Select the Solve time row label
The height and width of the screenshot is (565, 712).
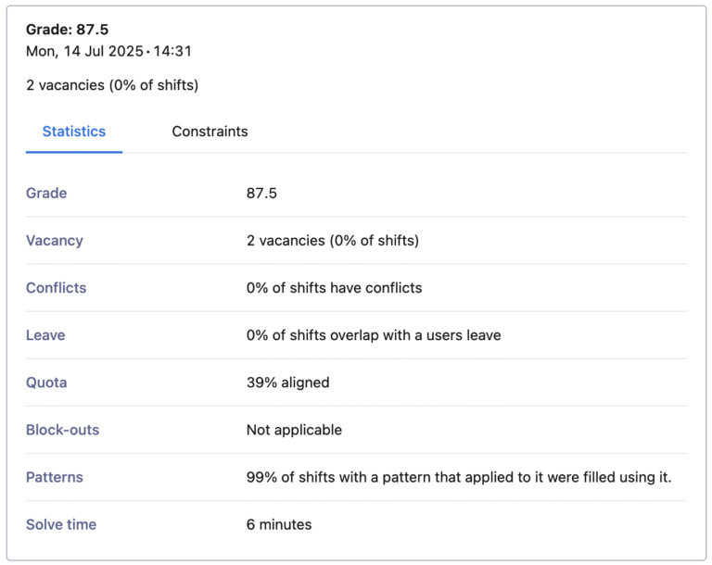tap(61, 524)
